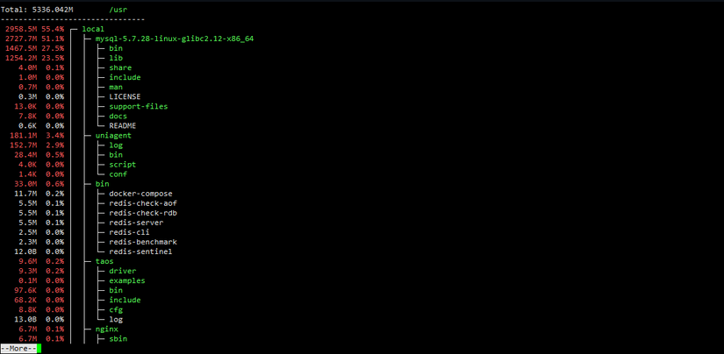Click the nginx directory name
This screenshot has width=724, height=354.
(107, 329)
